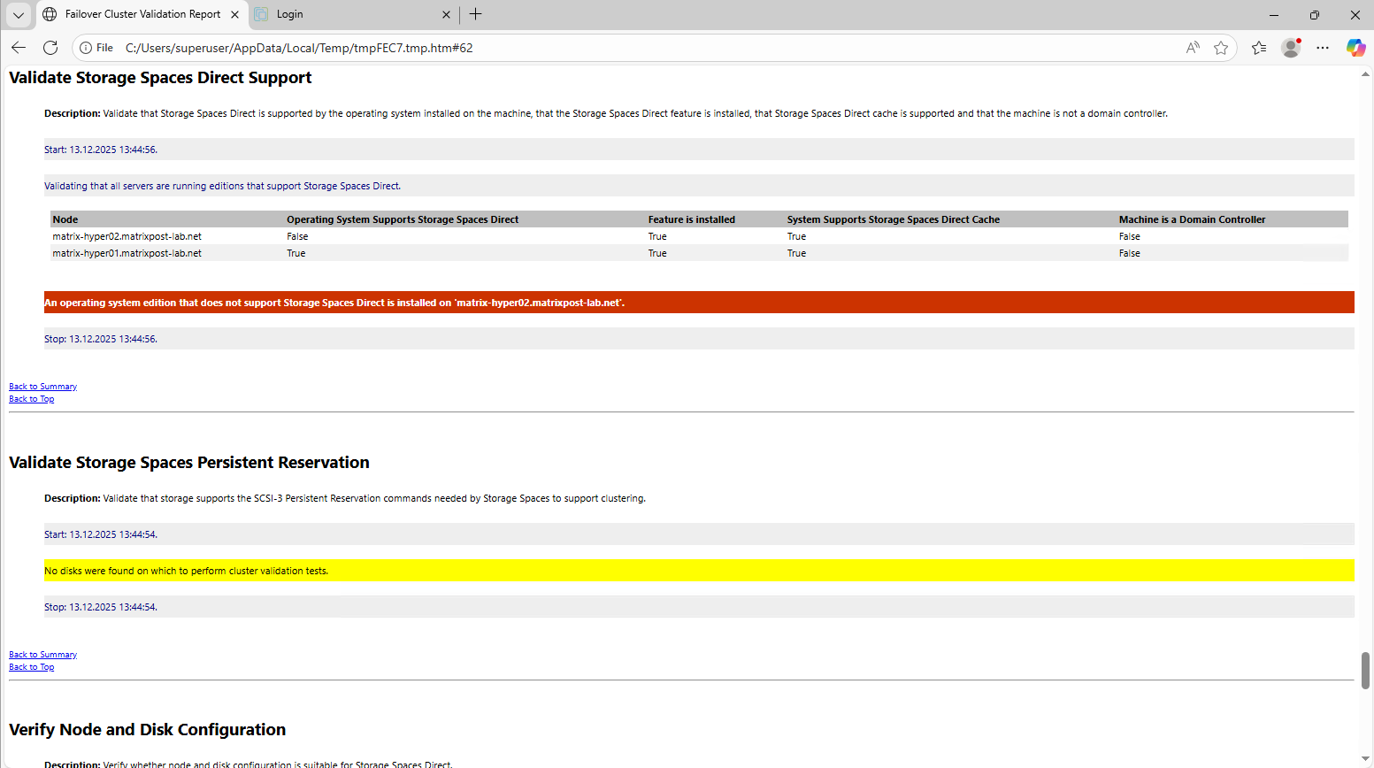This screenshot has height=768, width=1374.
Task: Click Back to Top under Storage Spaces Direct Support
Action: point(31,399)
